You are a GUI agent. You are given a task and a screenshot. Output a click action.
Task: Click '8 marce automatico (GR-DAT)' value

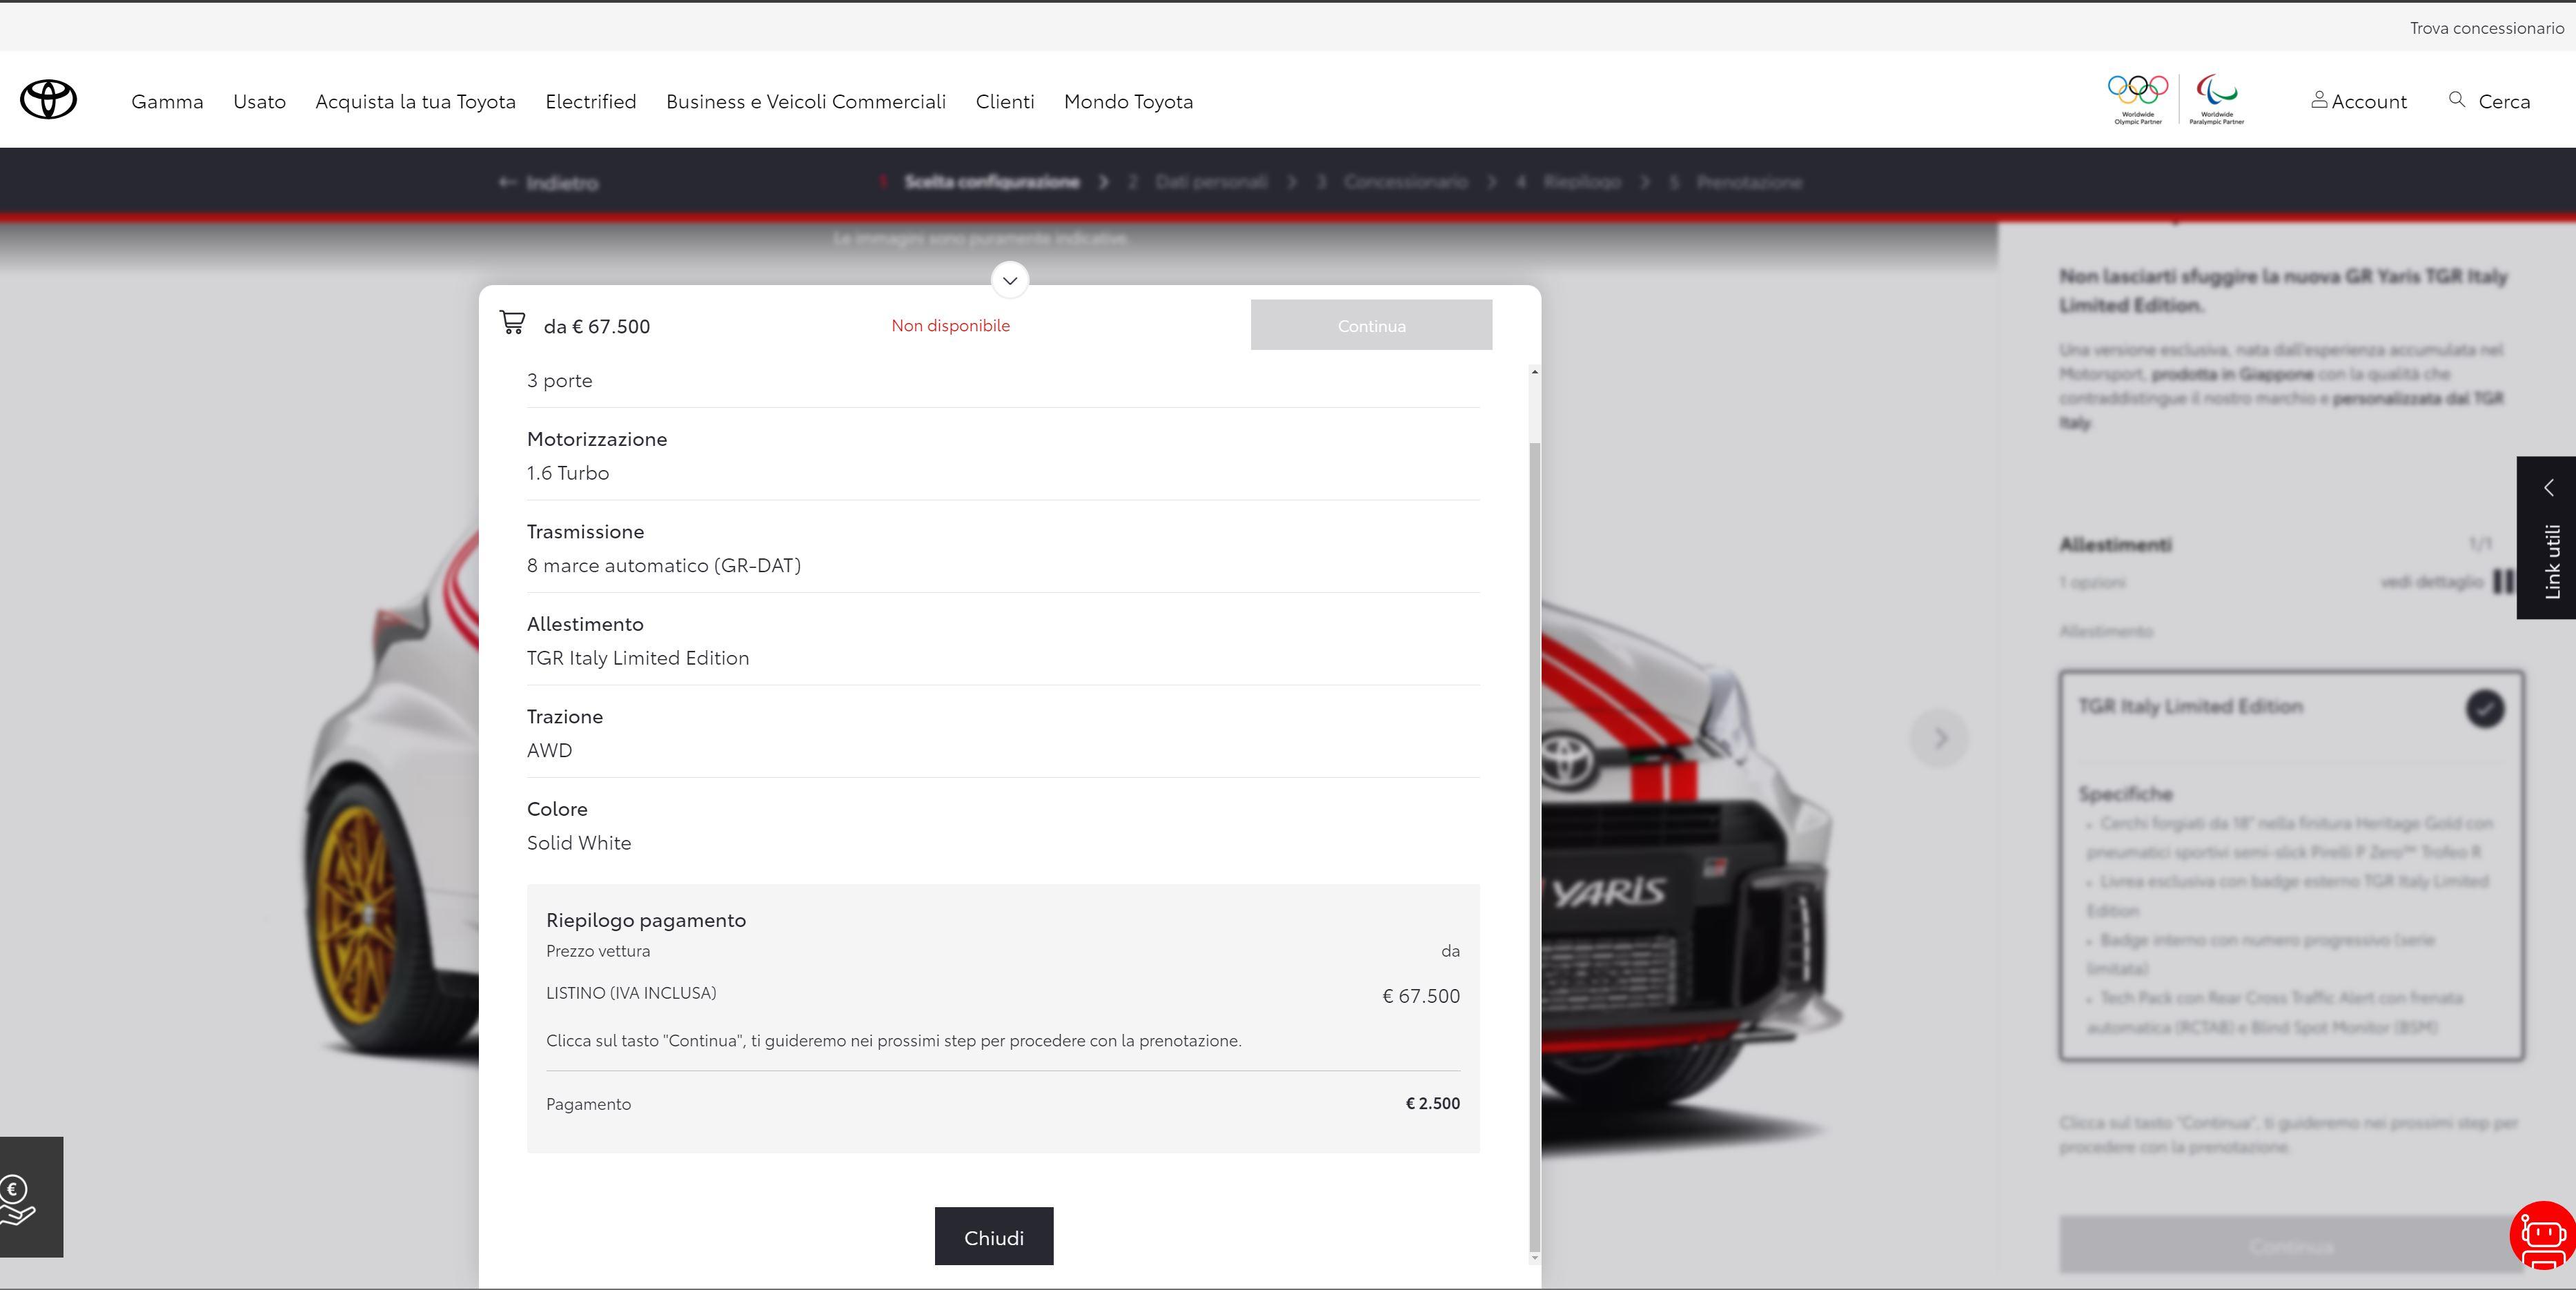(x=664, y=565)
